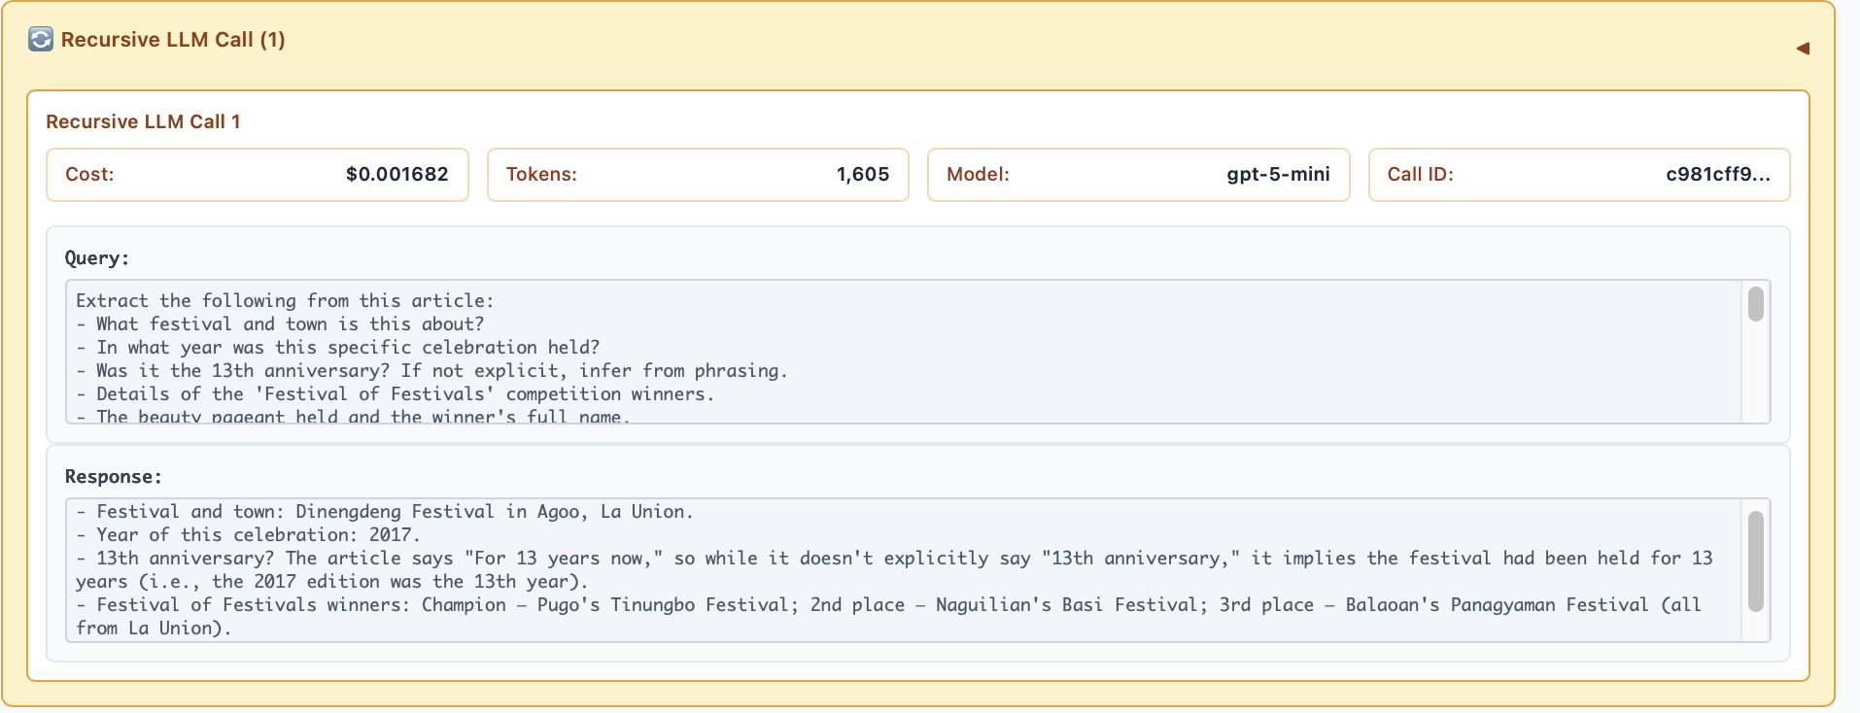The width and height of the screenshot is (1860, 713).
Task: Click the Query label
Action: tap(96, 258)
